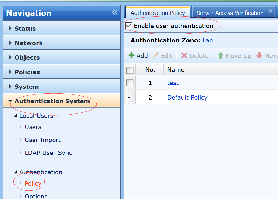Viewport: 278px width, 199px height.
Task: Expand the Network navigation section
Action: [28, 43]
